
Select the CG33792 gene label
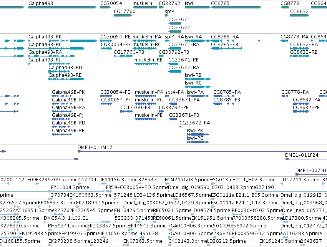click(x=169, y=3)
